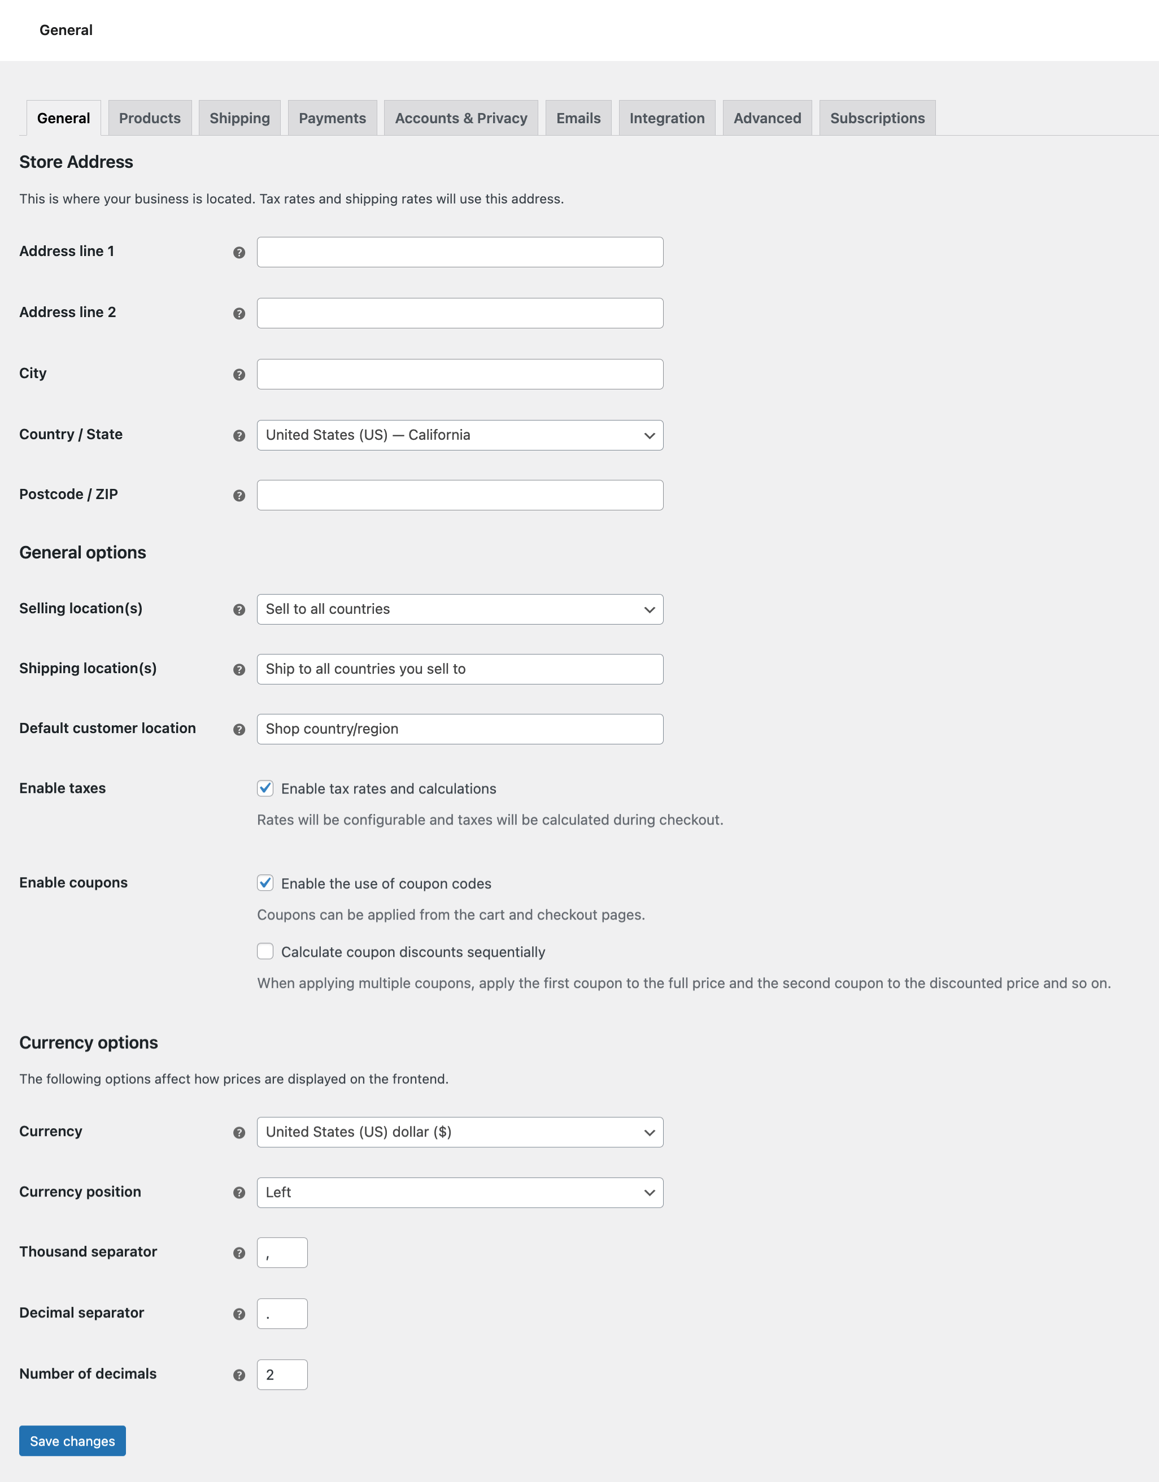Image resolution: width=1159 pixels, height=1482 pixels.
Task: Click the Save changes button
Action: pos(72,1440)
